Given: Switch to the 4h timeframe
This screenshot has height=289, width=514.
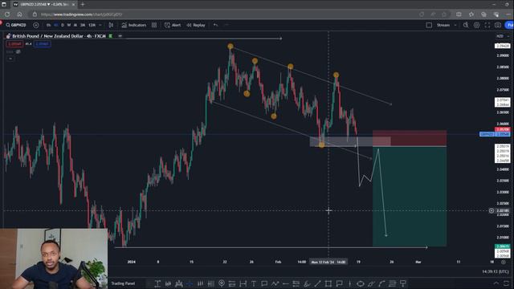Looking at the screenshot, I should (x=55, y=25).
